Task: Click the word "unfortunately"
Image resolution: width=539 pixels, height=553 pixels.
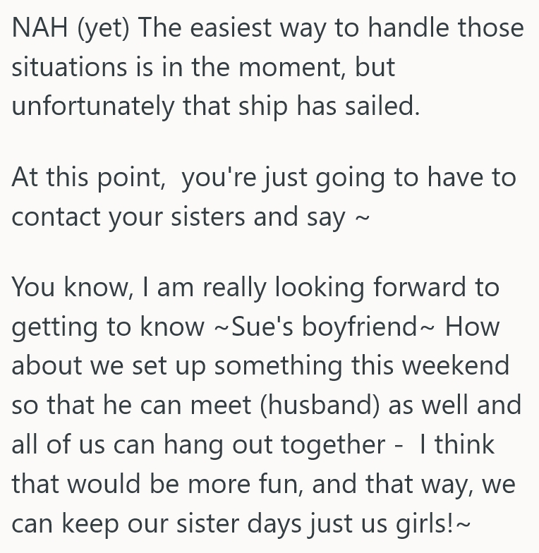Action: coord(92,106)
